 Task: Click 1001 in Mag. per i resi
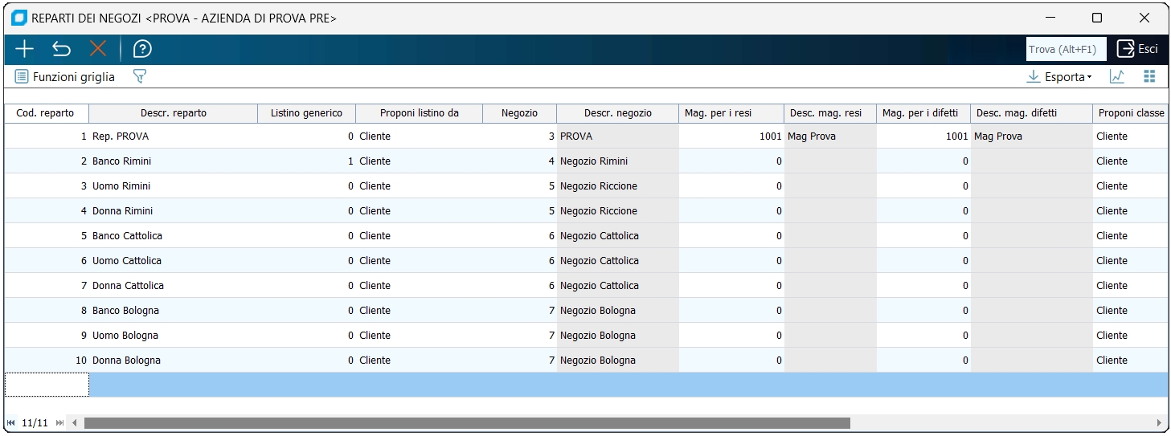click(x=731, y=137)
